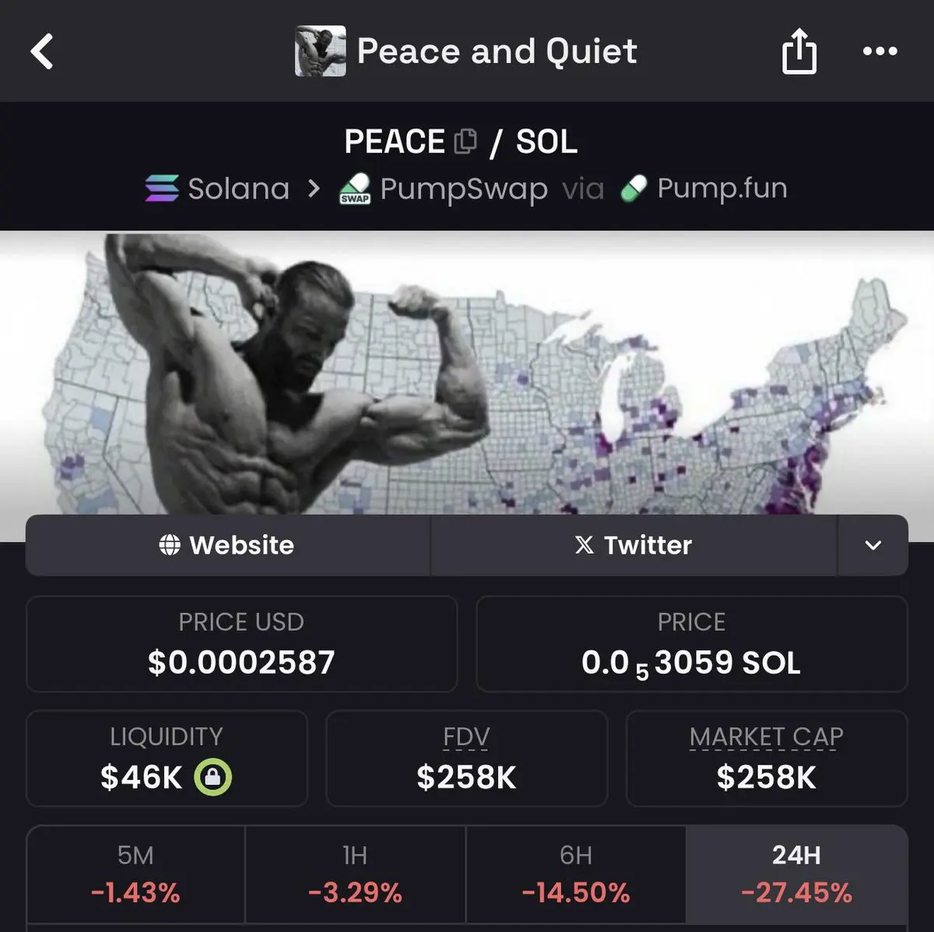Image resolution: width=934 pixels, height=932 pixels.
Task: Tap the PumpSwap text in breadcrumb
Action: tap(464, 189)
